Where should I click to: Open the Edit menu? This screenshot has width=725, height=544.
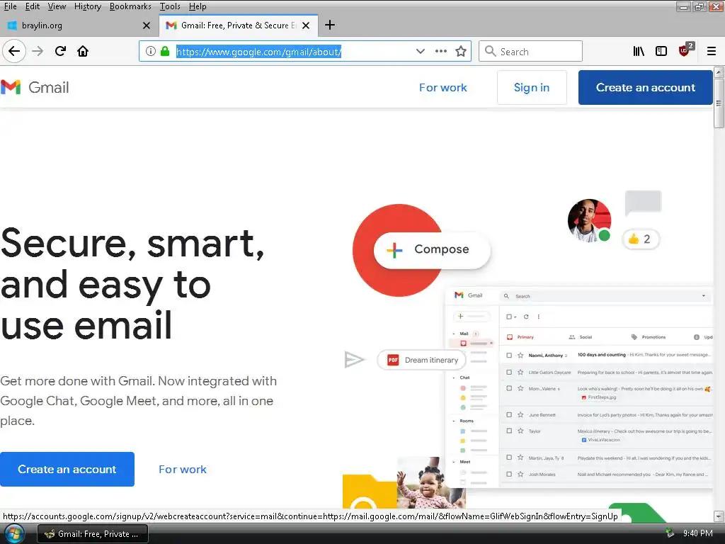[x=32, y=6]
